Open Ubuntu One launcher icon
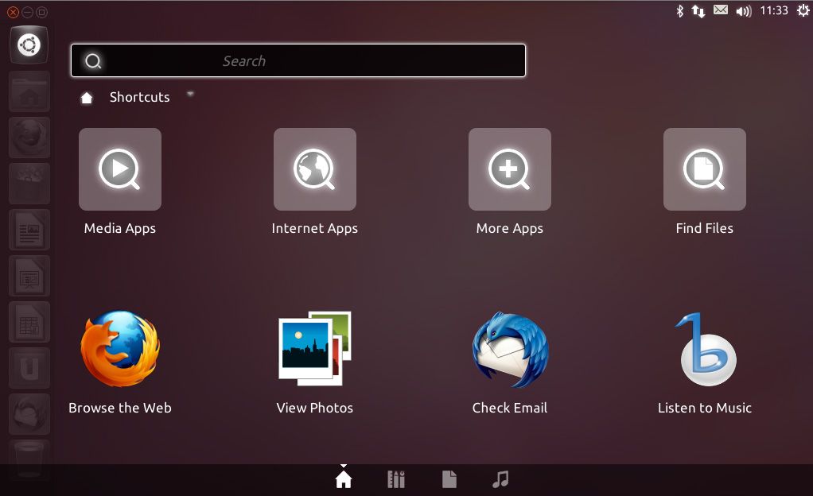 coord(29,368)
